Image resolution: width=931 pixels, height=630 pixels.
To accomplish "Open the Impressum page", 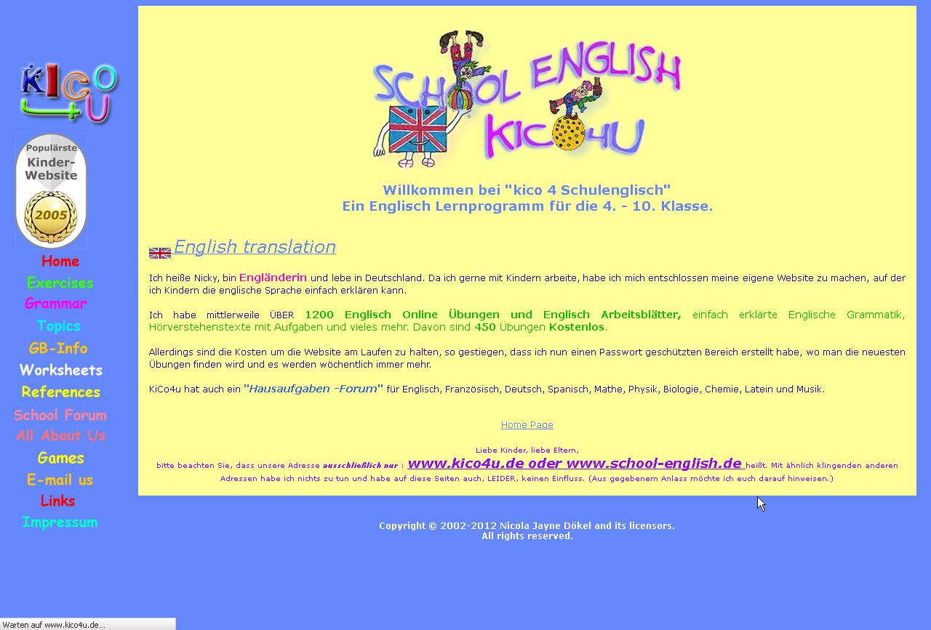I will coord(60,522).
